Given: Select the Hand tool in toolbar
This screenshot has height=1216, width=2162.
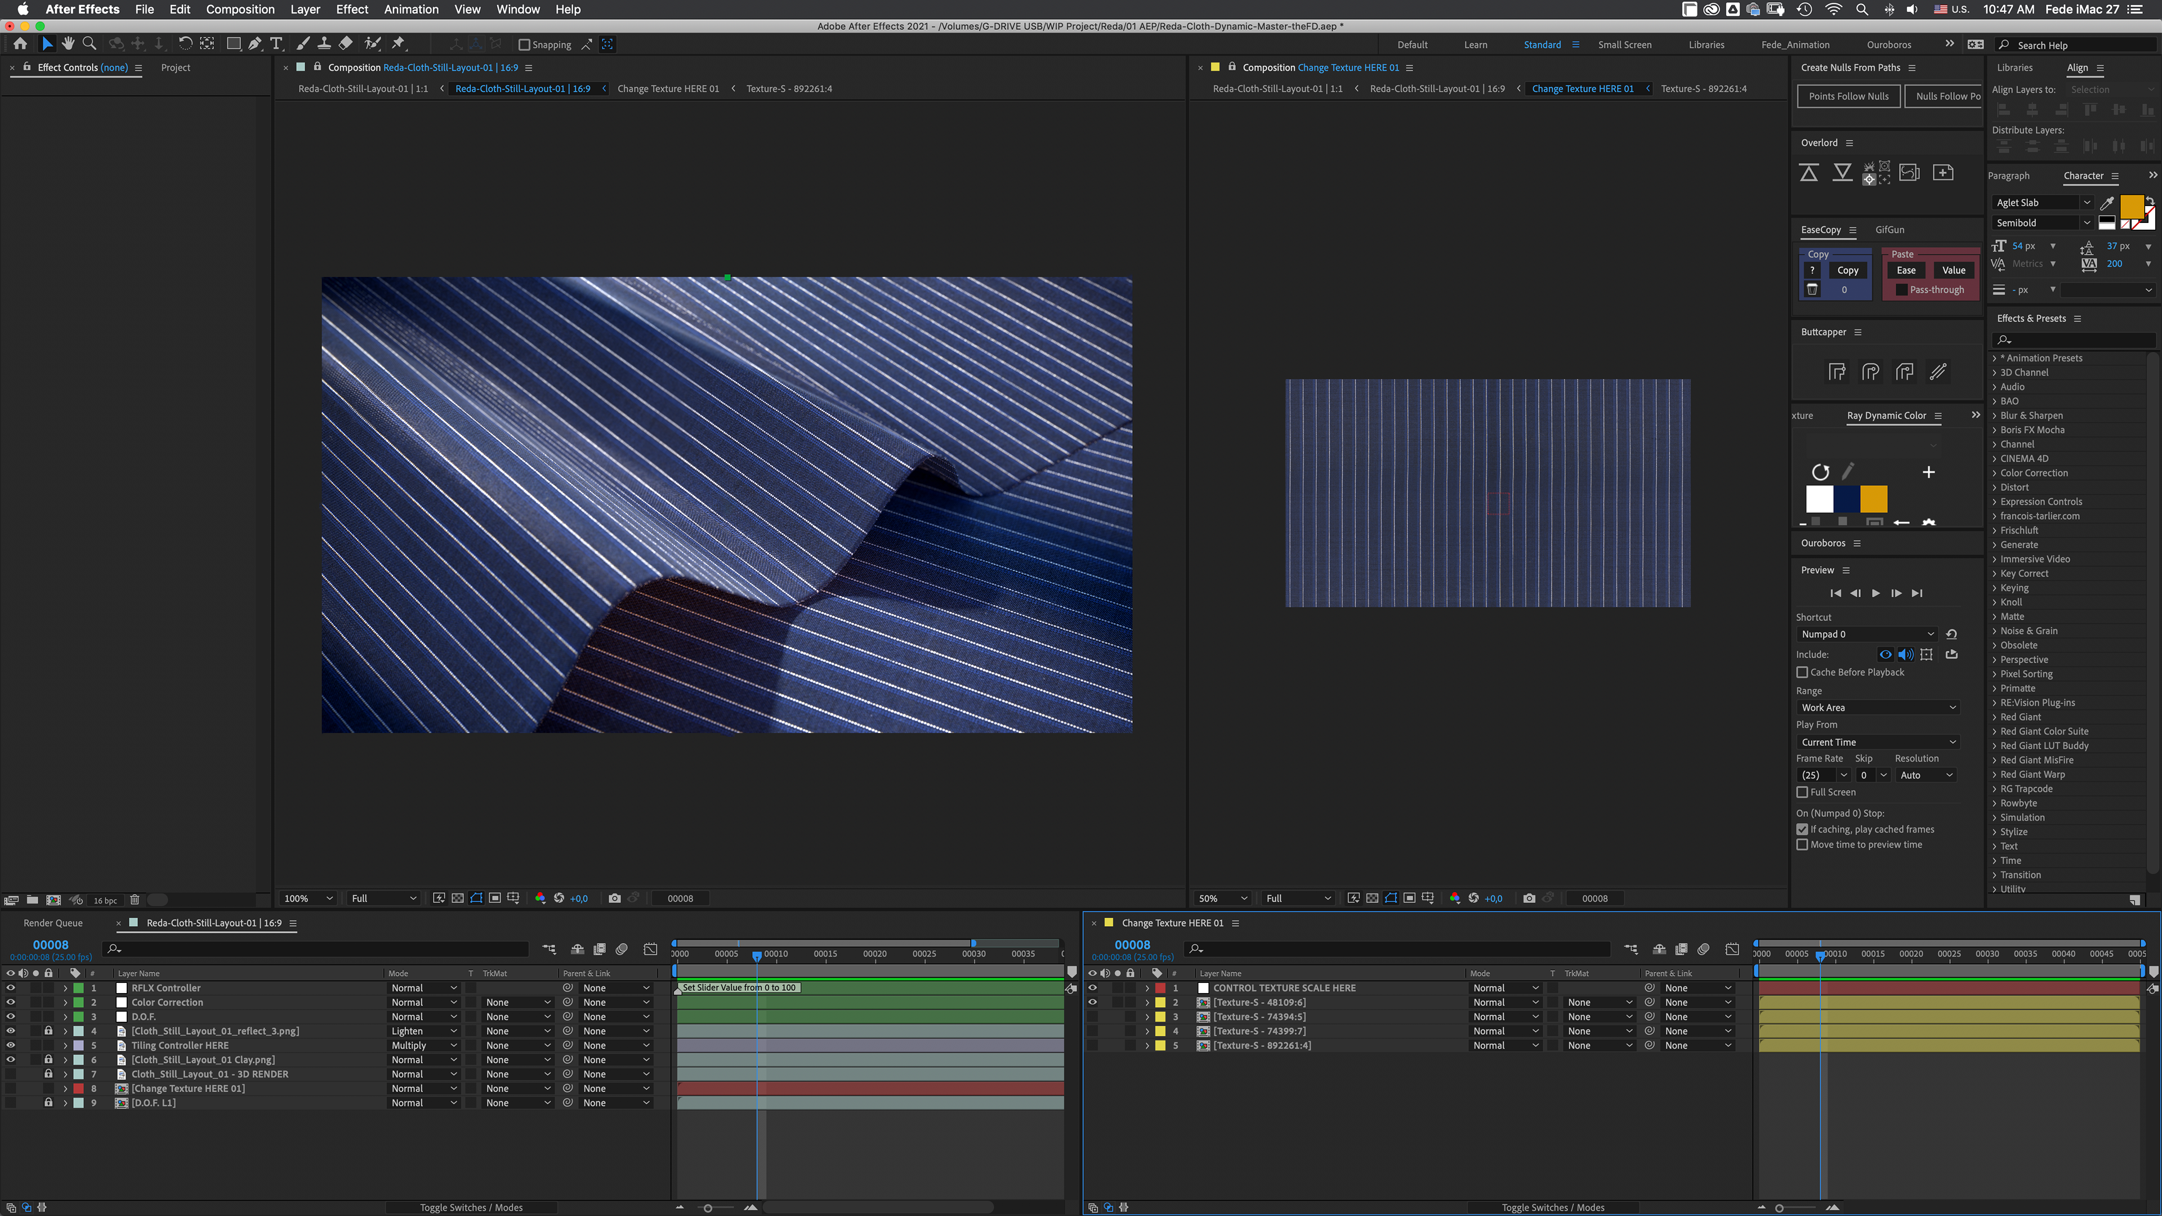Looking at the screenshot, I should tap(68, 44).
